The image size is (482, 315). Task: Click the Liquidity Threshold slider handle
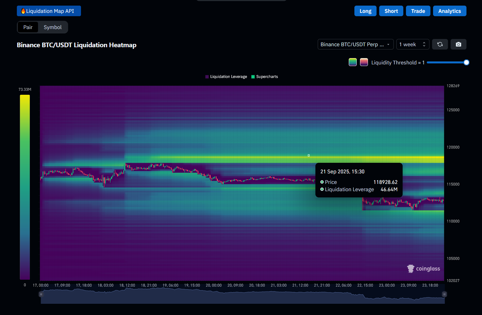point(466,62)
